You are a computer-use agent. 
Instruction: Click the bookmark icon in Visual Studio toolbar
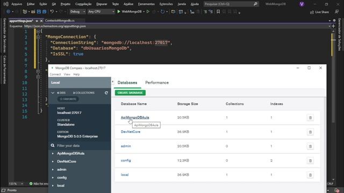tap(218, 12)
